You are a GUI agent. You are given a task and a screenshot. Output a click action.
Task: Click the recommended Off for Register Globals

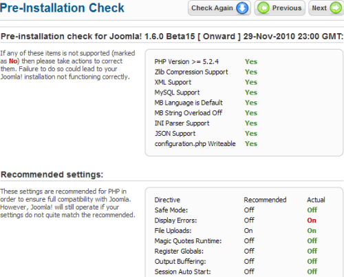pos(249,251)
